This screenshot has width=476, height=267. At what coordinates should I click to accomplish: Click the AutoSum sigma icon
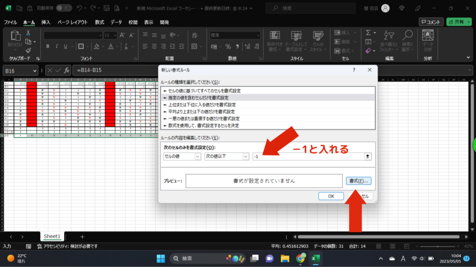click(368, 33)
